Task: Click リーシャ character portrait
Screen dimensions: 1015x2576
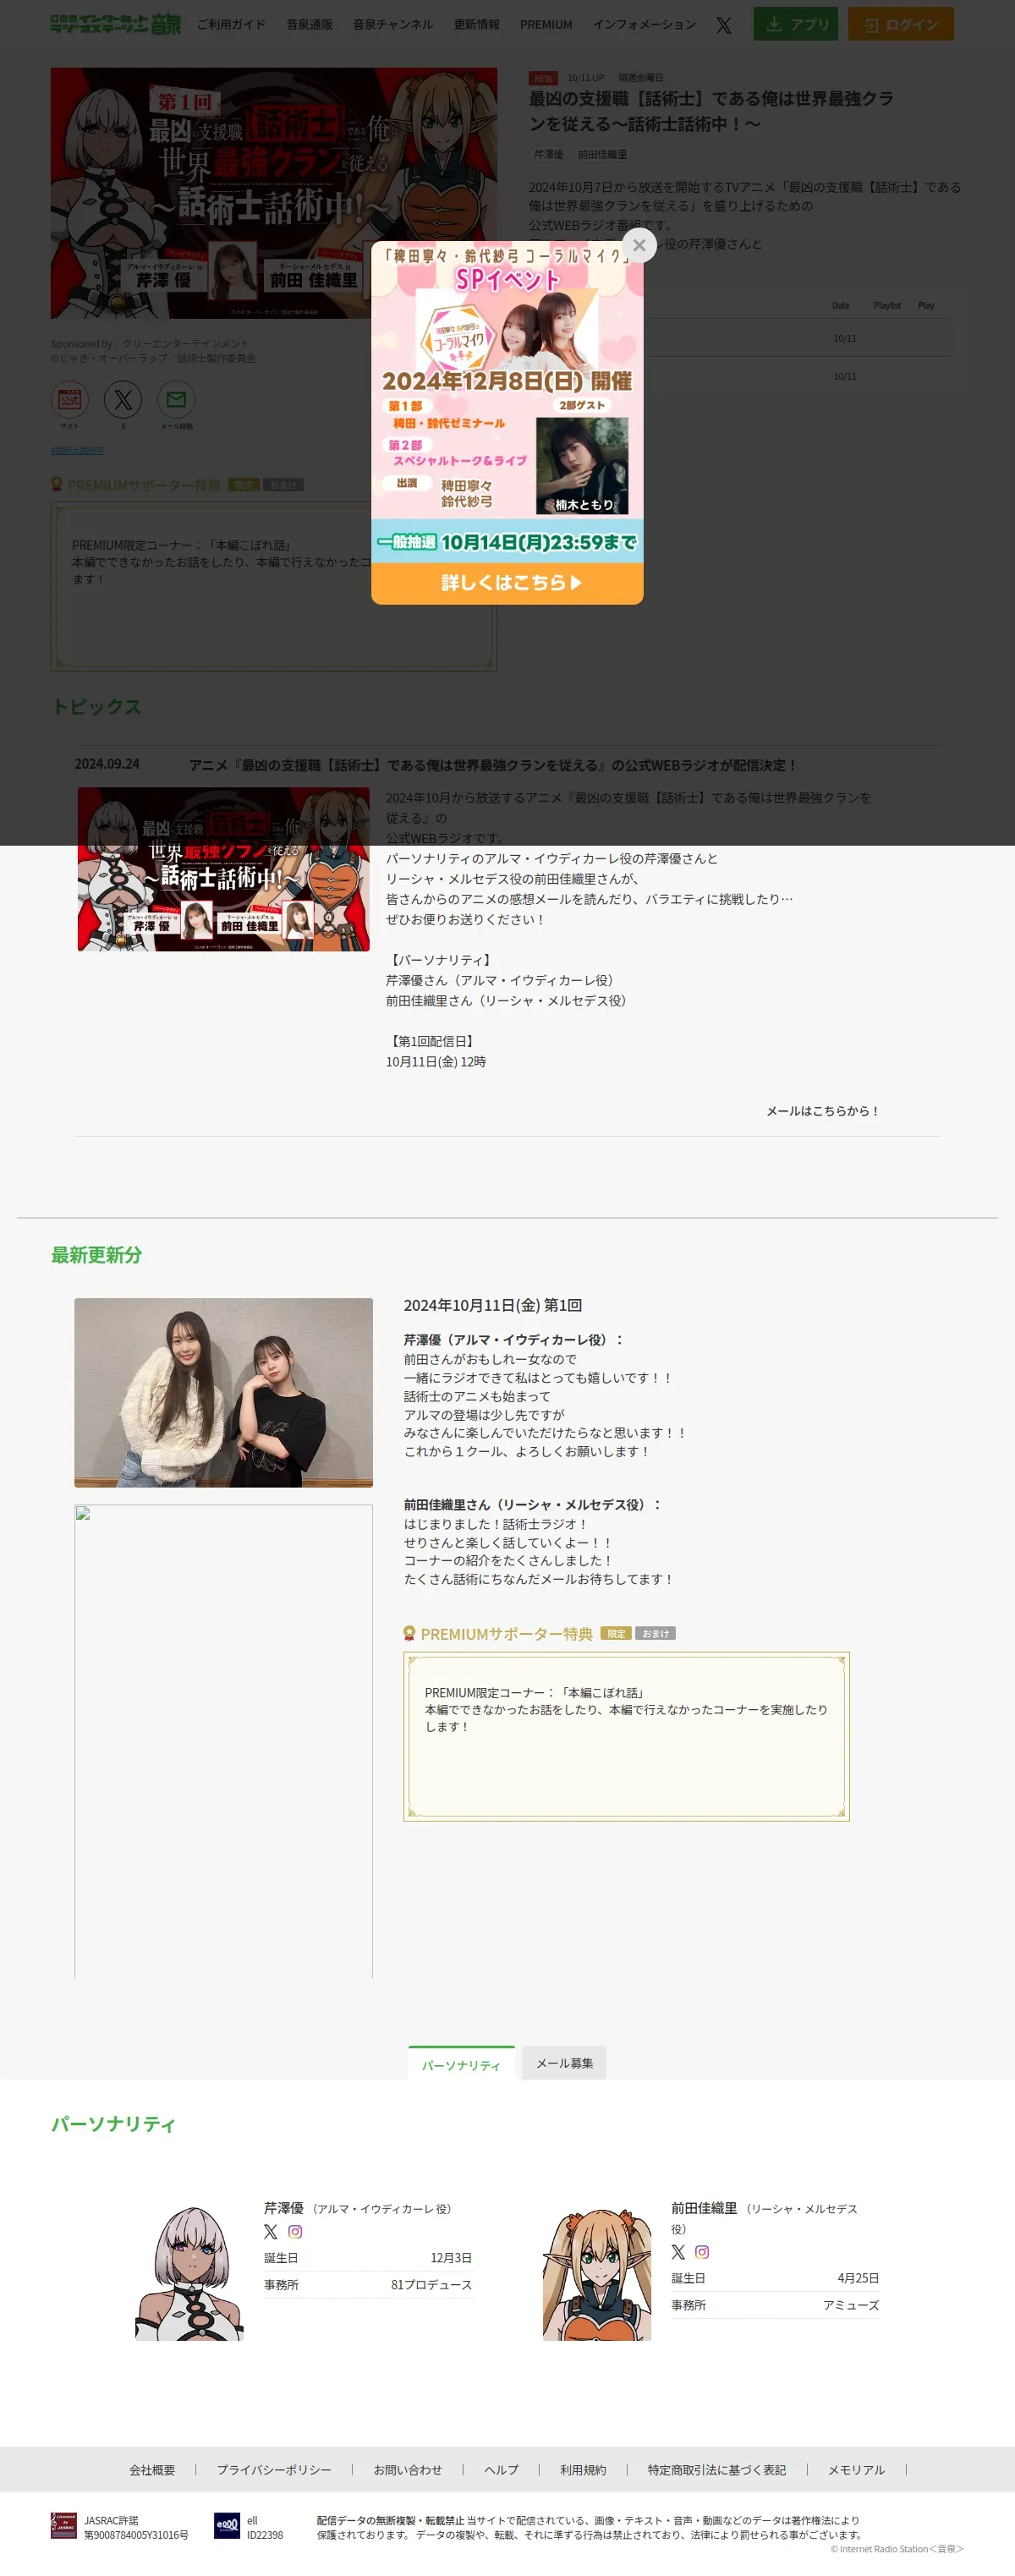Action: pyautogui.click(x=597, y=2273)
